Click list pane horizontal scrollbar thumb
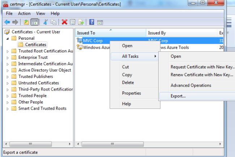 [112, 144]
